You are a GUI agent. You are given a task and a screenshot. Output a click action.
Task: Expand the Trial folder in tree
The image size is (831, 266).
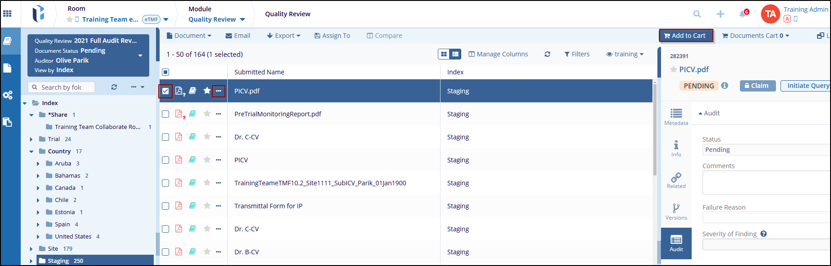pos(31,139)
